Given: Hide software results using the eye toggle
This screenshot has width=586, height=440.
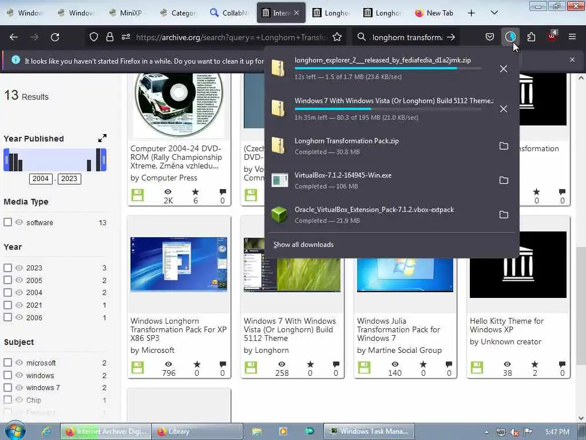Looking at the screenshot, I should pyautogui.click(x=19, y=222).
